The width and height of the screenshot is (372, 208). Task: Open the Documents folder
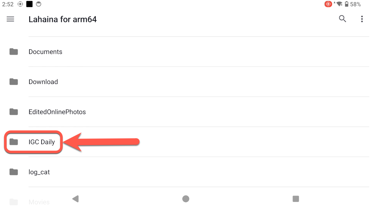pyautogui.click(x=46, y=52)
